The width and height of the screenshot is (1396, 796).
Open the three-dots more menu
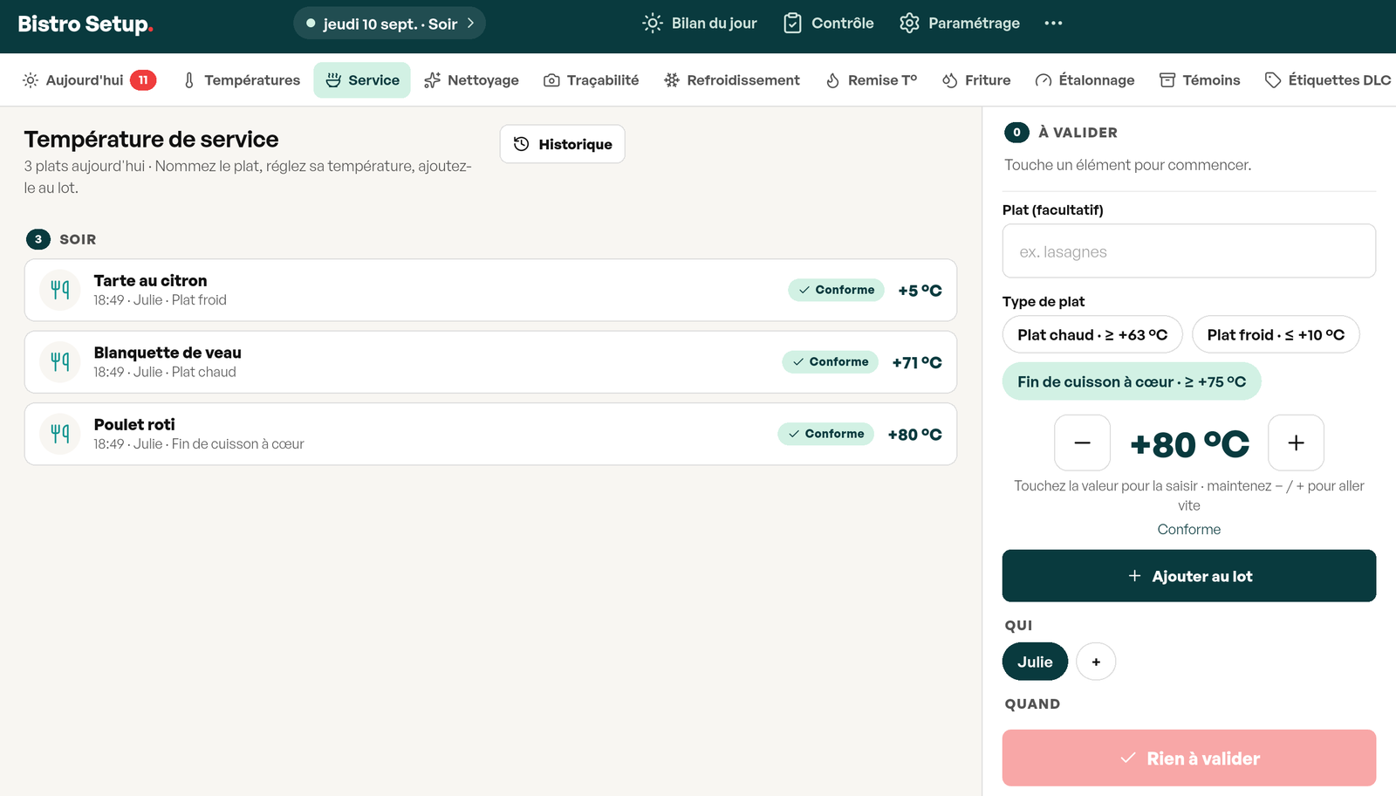(x=1053, y=24)
